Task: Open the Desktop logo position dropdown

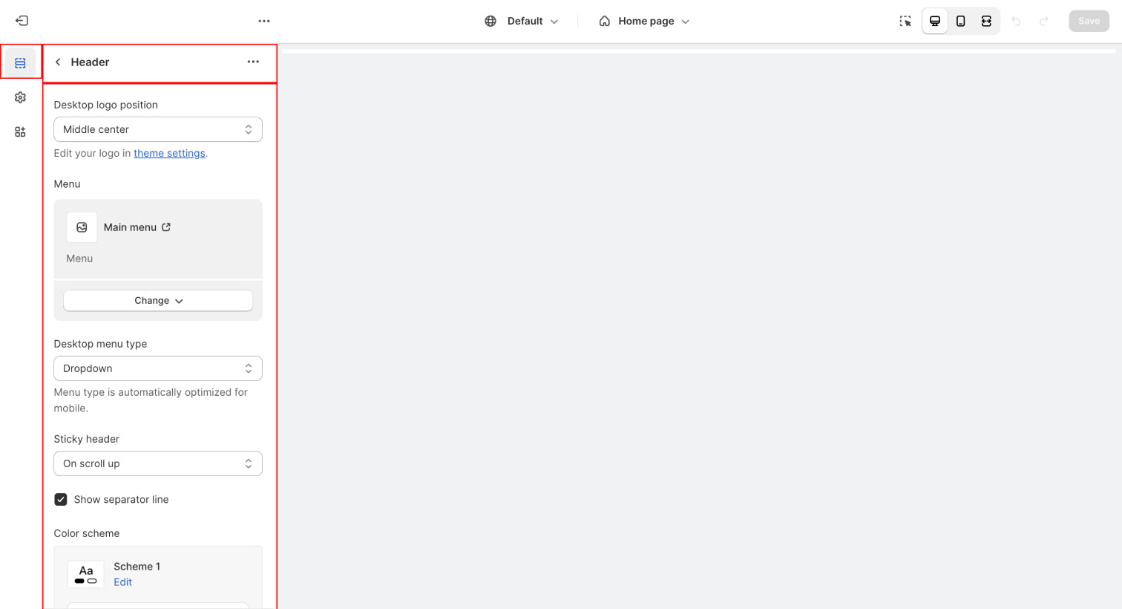Action: 158,129
